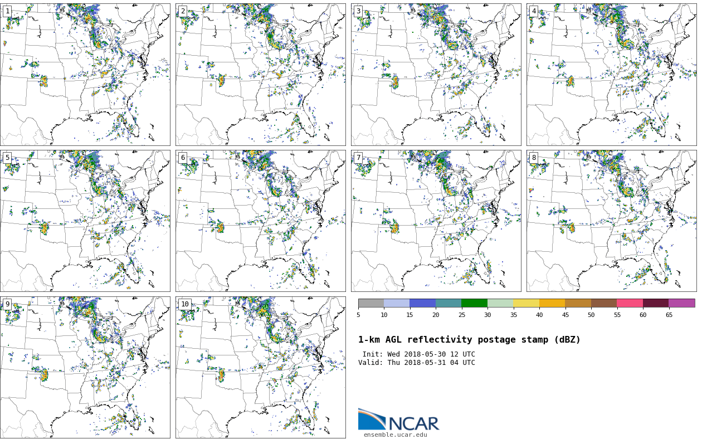Click the Init time text line
The image size is (702, 439).
[x=418, y=354]
